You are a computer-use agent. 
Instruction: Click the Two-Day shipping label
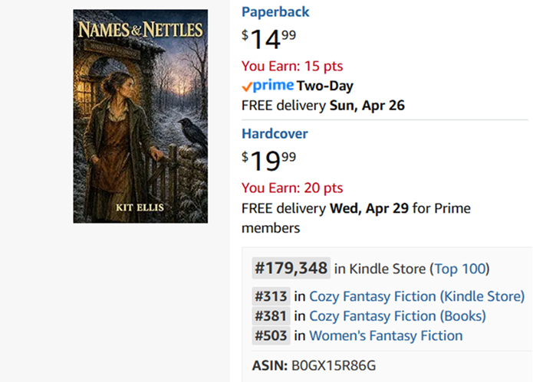tap(325, 86)
